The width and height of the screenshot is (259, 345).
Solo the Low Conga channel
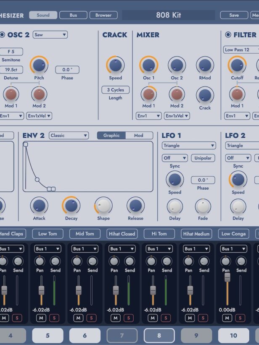point(240,318)
